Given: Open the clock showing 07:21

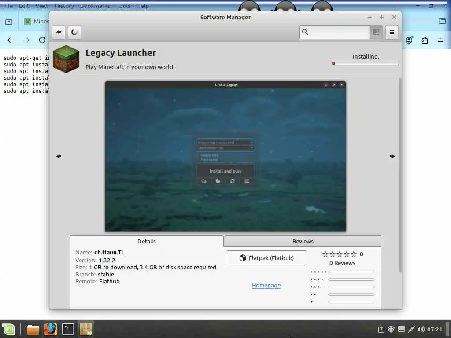Looking at the screenshot, I should point(434,329).
